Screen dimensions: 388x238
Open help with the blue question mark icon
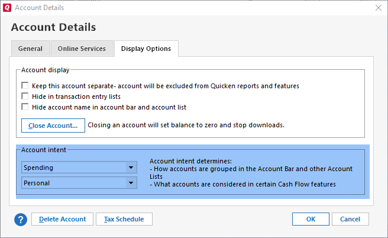point(21,219)
